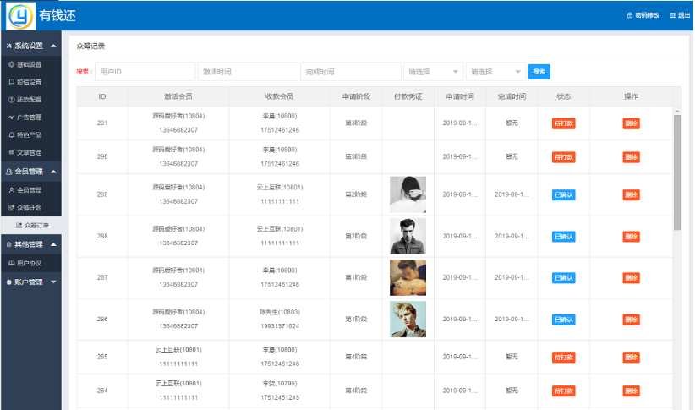The image size is (695, 410).
Task: Click the 还款配置 circle icon
Action: 12,100
